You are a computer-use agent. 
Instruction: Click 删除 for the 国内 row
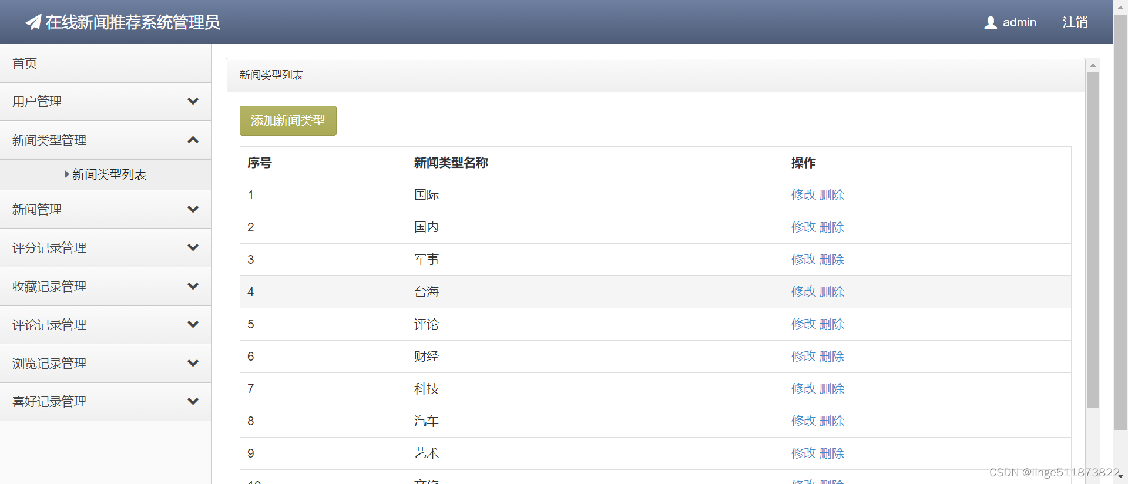(x=832, y=227)
